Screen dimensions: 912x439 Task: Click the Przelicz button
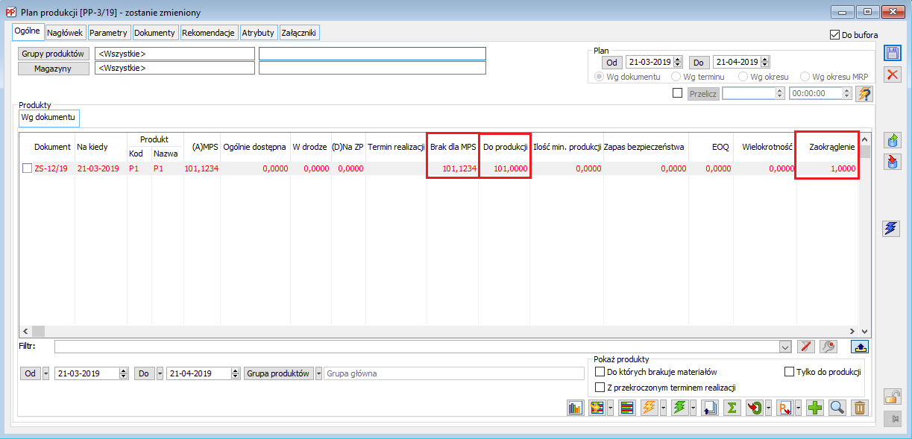pyautogui.click(x=703, y=94)
